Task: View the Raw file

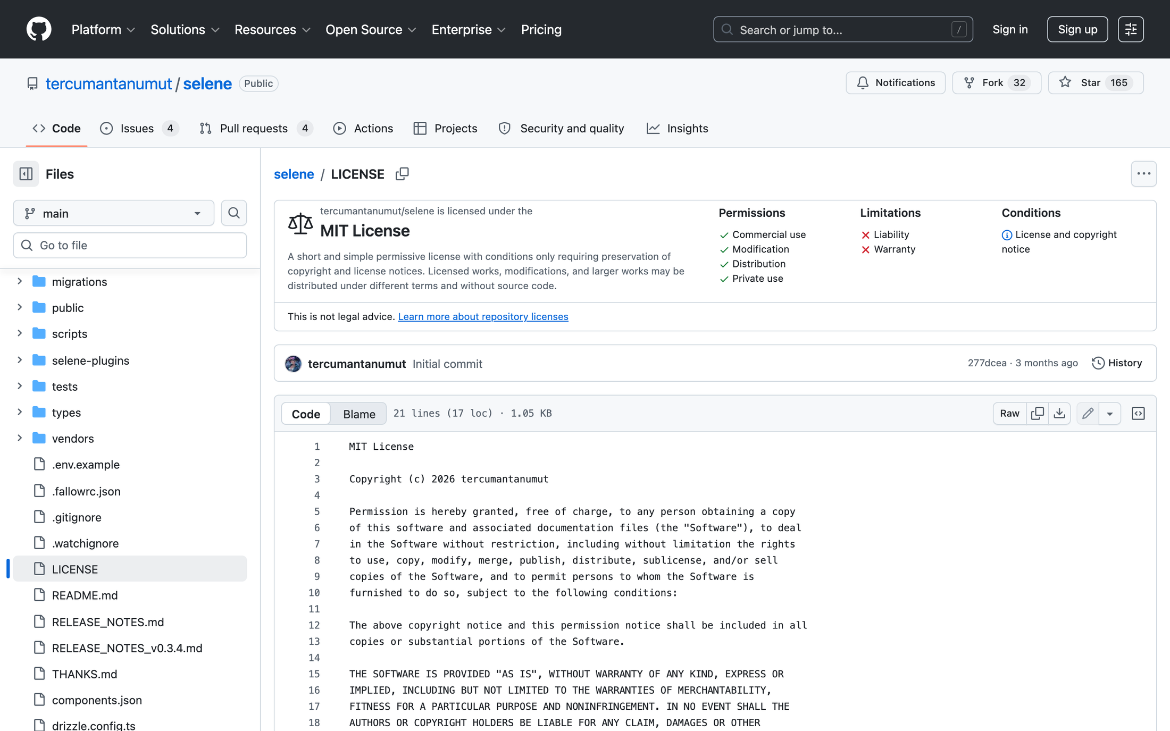Action: pyautogui.click(x=1009, y=414)
